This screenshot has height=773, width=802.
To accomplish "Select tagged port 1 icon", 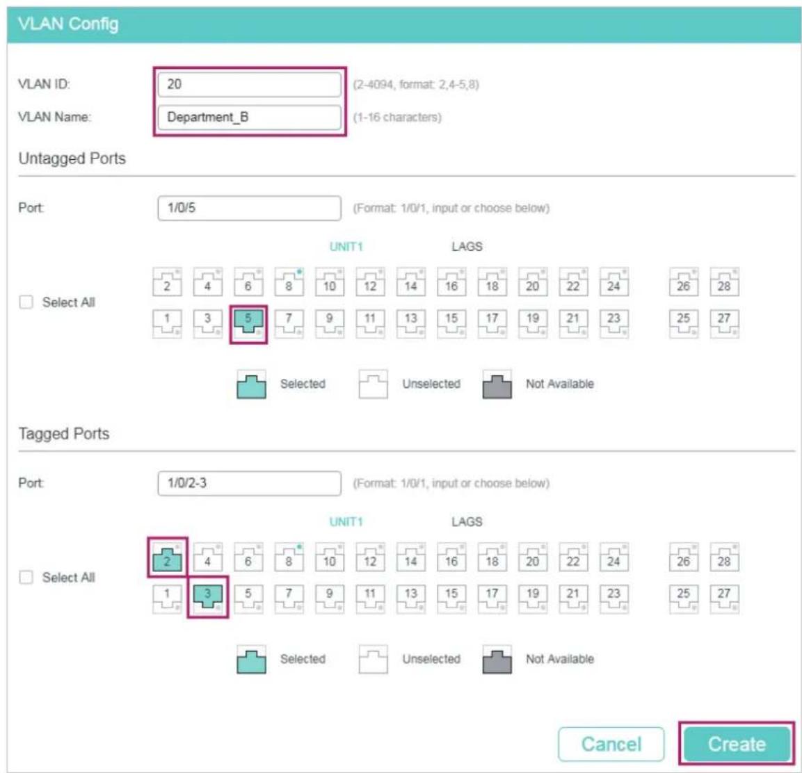I will pyautogui.click(x=167, y=599).
